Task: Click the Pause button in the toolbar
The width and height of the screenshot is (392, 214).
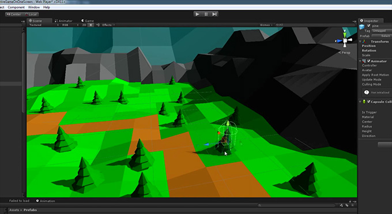Action: click(x=206, y=14)
